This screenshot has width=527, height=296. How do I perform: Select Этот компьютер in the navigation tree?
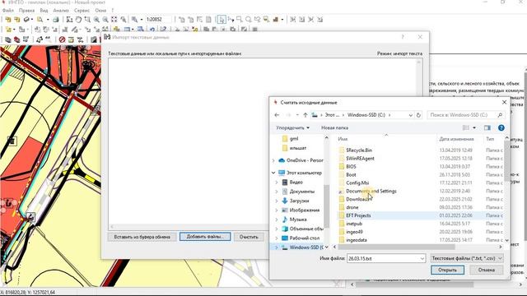pos(300,173)
